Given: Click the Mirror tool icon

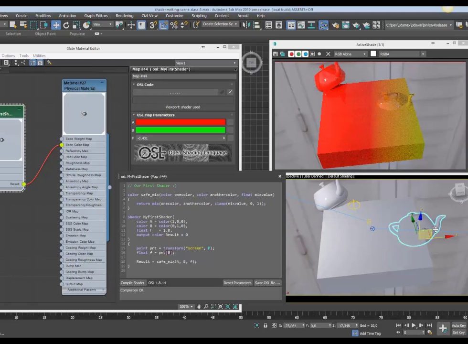Looking at the screenshot, I should coord(246,25).
